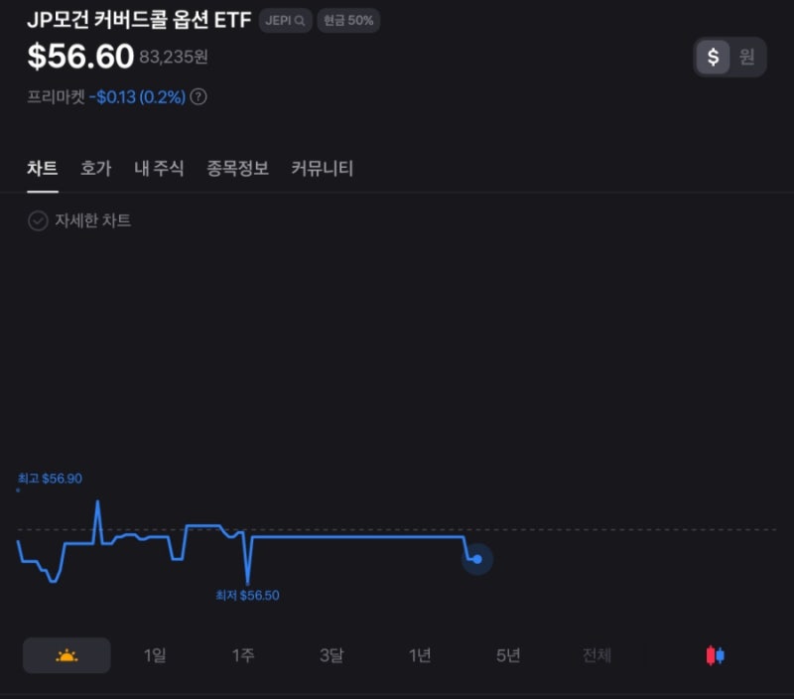Switch chart to candlestick view
Screen dimensions: 794x699
pos(713,655)
